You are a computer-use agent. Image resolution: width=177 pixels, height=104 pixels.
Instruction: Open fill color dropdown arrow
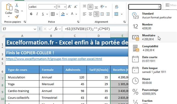pos(67,14)
